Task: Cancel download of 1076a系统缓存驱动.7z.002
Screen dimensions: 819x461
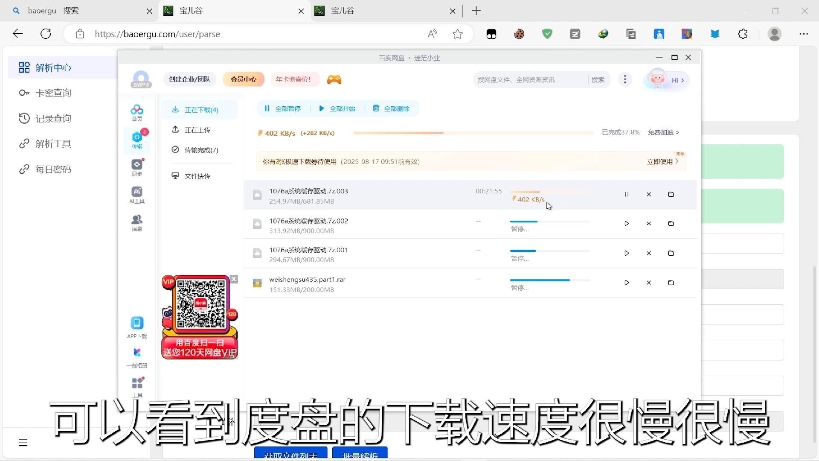Action: point(649,224)
